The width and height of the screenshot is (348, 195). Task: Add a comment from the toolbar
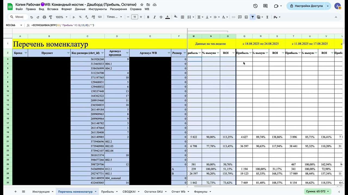pos(240,17)
